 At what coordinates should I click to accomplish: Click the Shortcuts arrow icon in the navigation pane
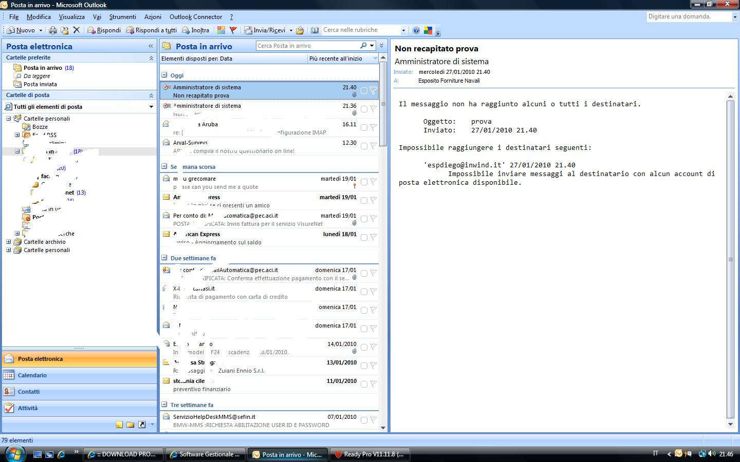pyautogui.click(x=142, y=425)
